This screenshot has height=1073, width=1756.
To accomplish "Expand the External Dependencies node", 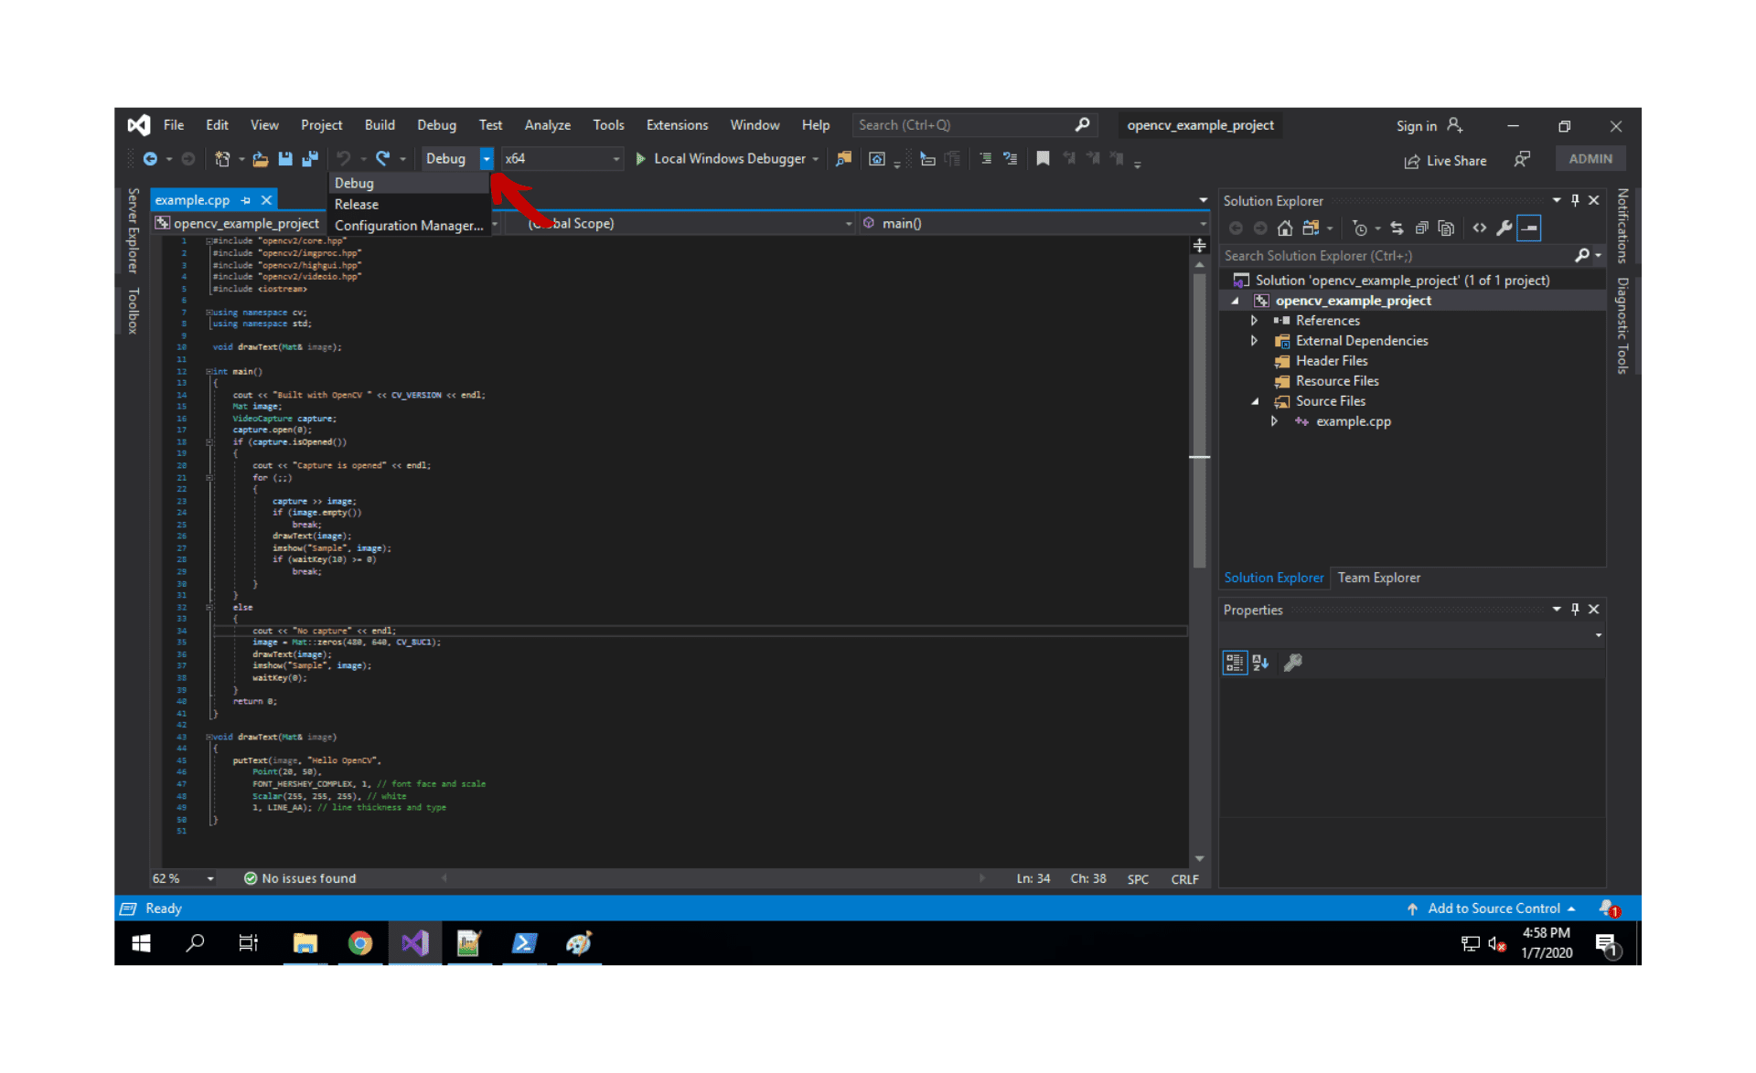I will click(1254, 341).
